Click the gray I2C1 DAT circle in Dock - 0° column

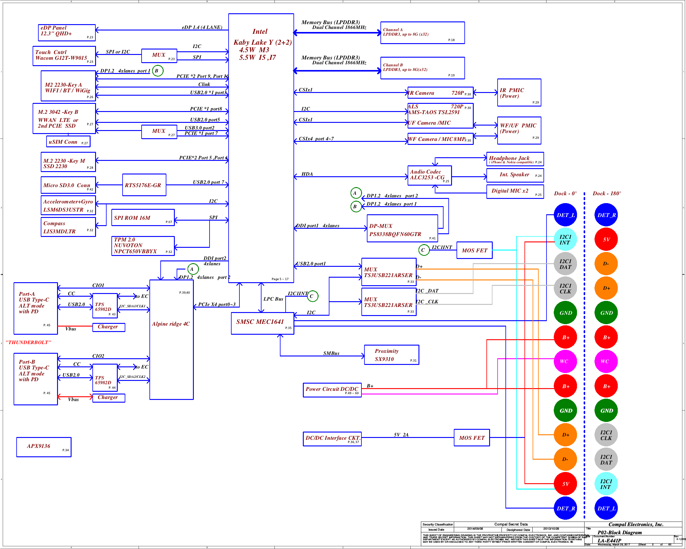566,264
